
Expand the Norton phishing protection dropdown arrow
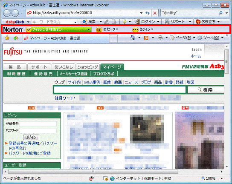tap(88, 29)
